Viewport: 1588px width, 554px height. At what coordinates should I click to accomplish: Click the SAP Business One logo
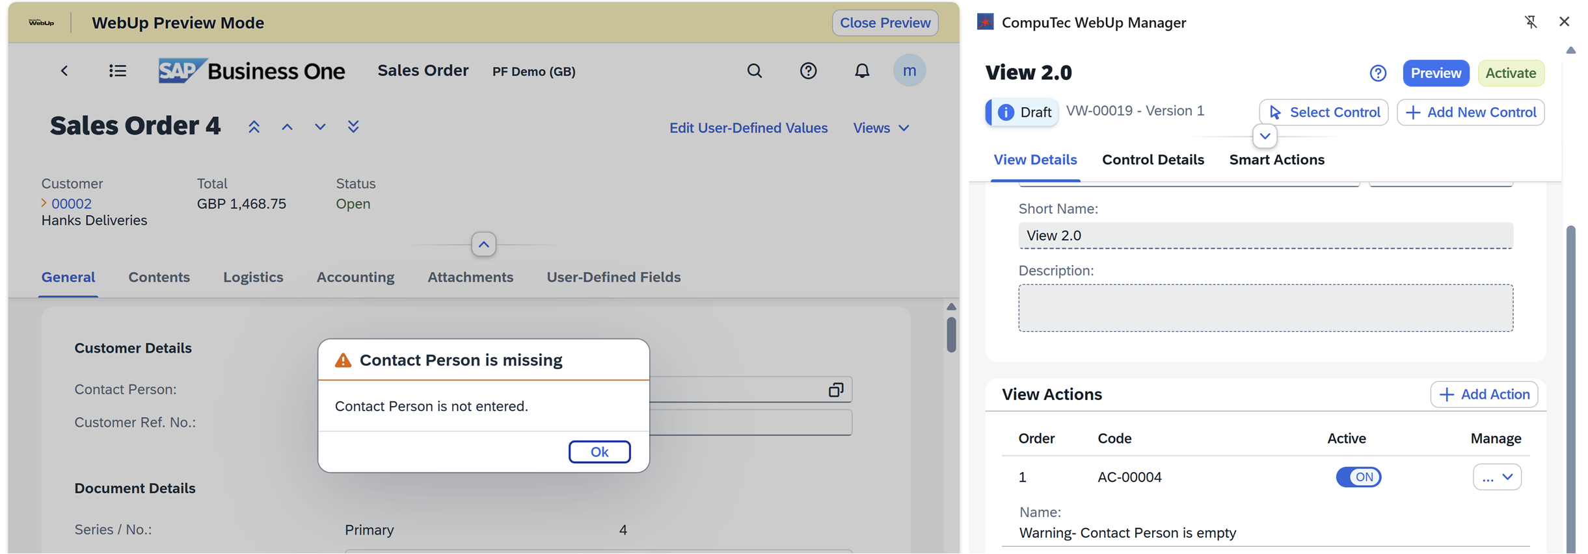pyautogui.click(x=251, y=71)
